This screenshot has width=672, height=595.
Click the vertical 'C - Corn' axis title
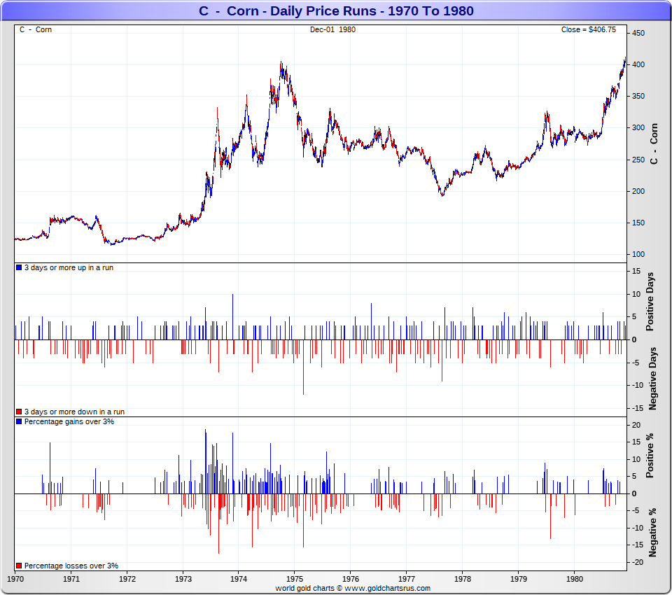pyautogui.click(x=654, y=143)
